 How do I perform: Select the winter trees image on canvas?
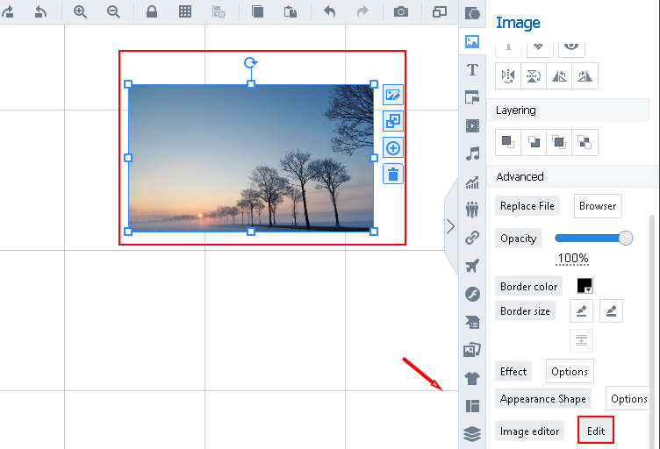coord(251,158)
